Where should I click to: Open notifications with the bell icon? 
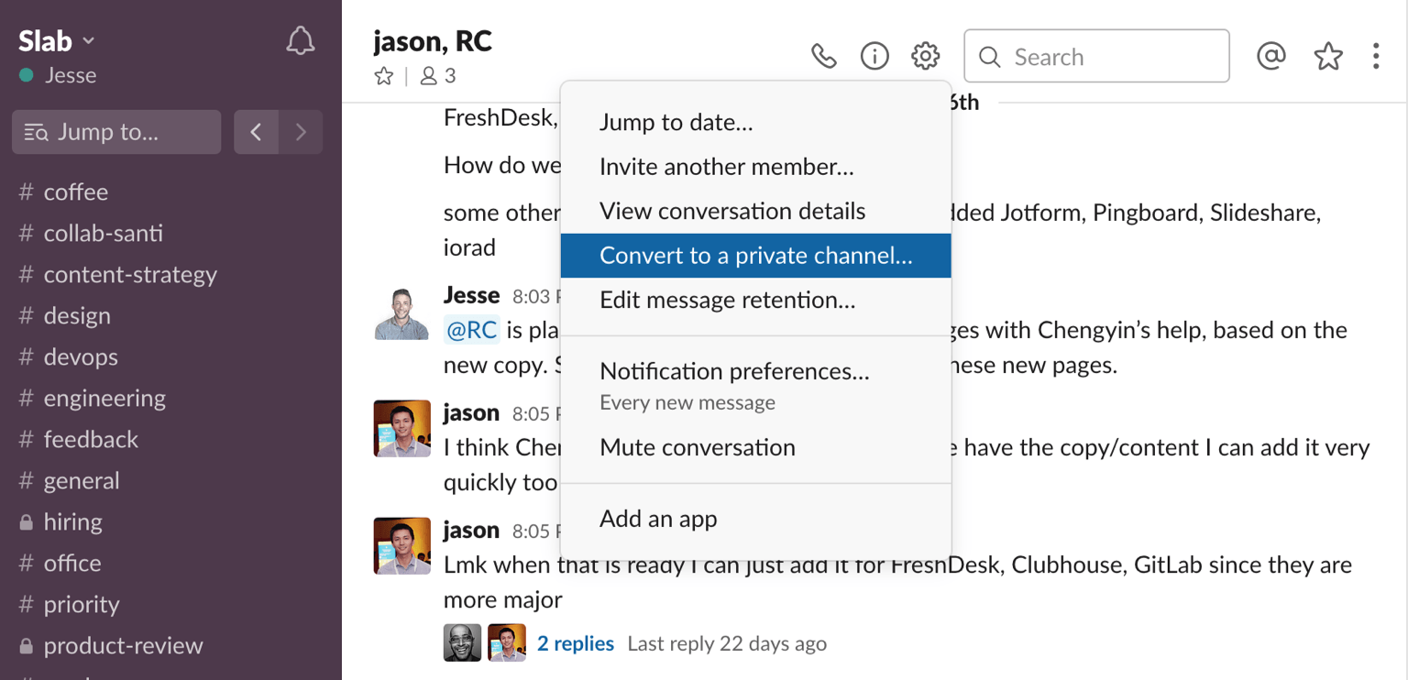[300, 40]
